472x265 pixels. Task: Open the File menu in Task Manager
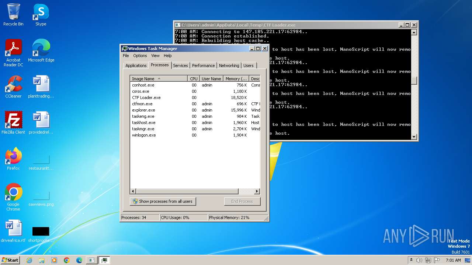pos(126,56)
